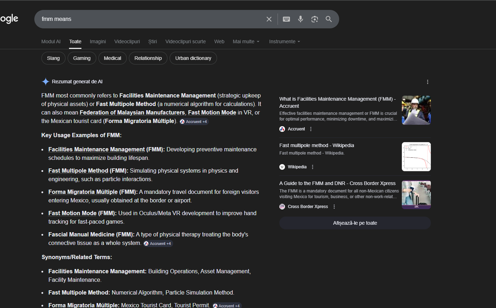Select the Slang filter chip
Image resolution: width=496 pixels, height=308 pixels.
(53, 58)
